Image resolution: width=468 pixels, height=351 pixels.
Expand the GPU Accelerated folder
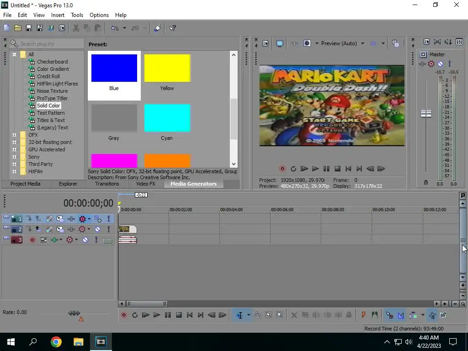click(x=14, y=149)
